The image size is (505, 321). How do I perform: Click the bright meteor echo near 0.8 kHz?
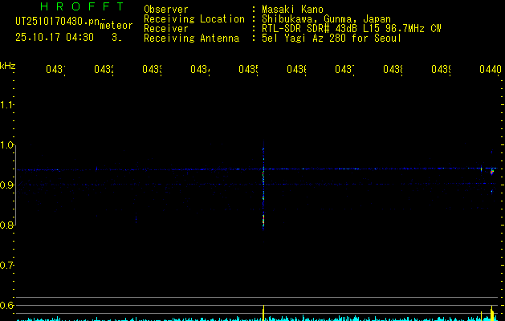(x=263, y=220)
